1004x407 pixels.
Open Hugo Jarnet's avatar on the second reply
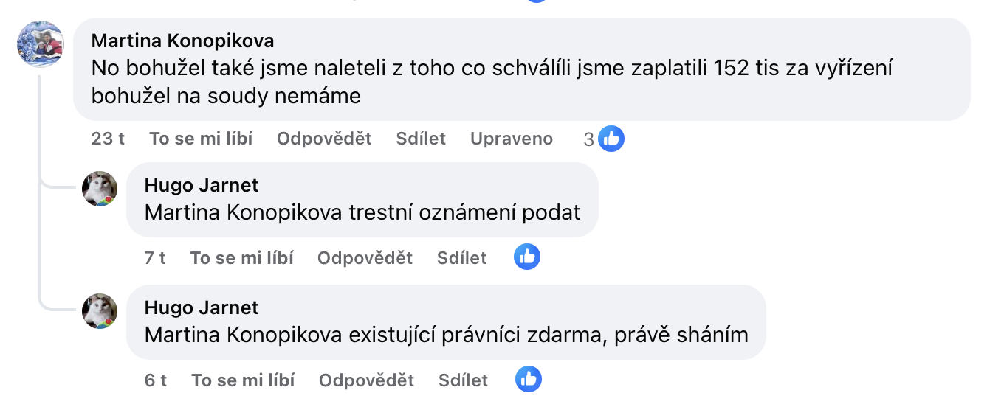pos(100,311)
